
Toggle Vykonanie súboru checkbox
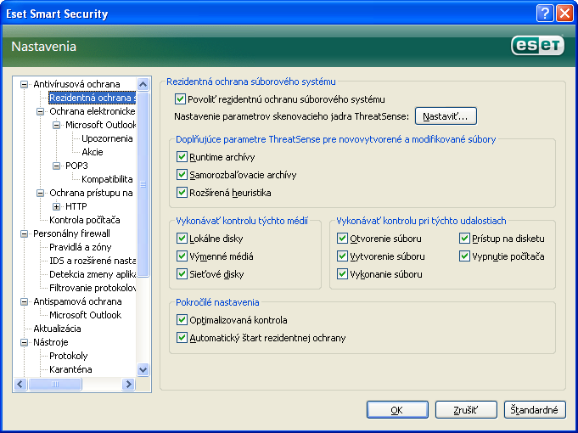pyautogui.click(x=342, y=273)
